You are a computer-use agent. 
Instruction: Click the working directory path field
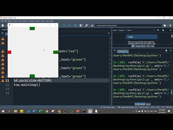click(x=128, y=26)
